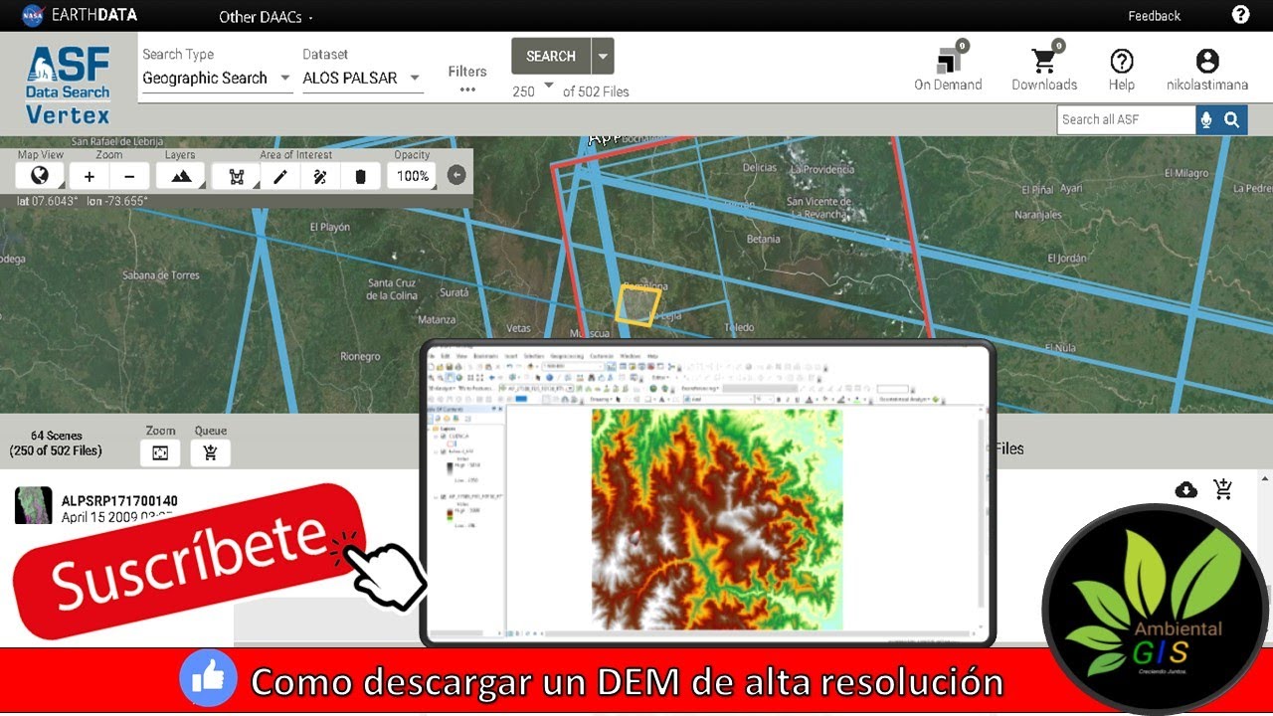Open the Layers mountain icon menu
1273x716 pixels.
tap(181, 176)
